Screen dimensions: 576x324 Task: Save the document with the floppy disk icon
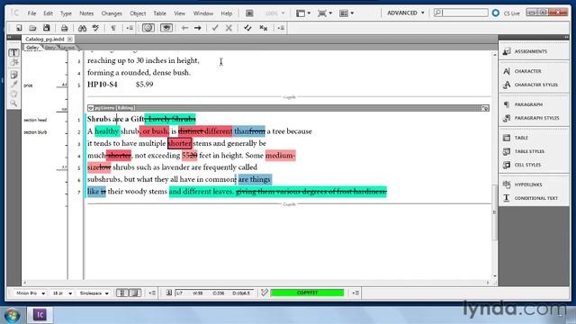[x=46, y=28]
